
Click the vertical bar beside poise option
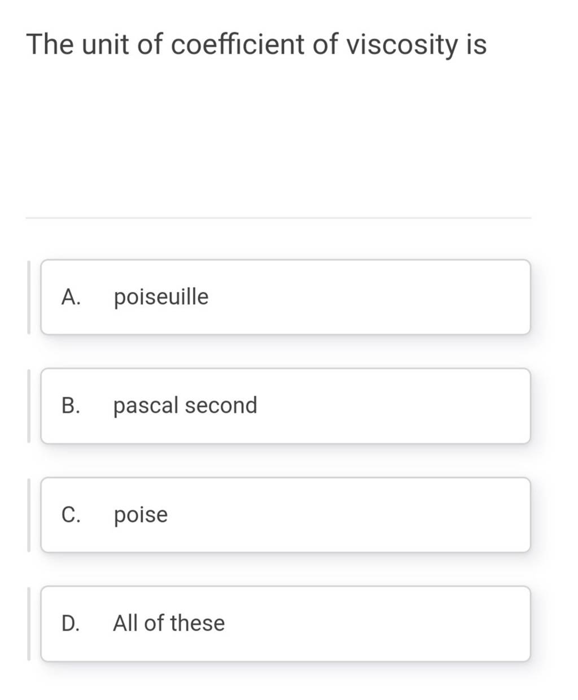coord(28,515)
